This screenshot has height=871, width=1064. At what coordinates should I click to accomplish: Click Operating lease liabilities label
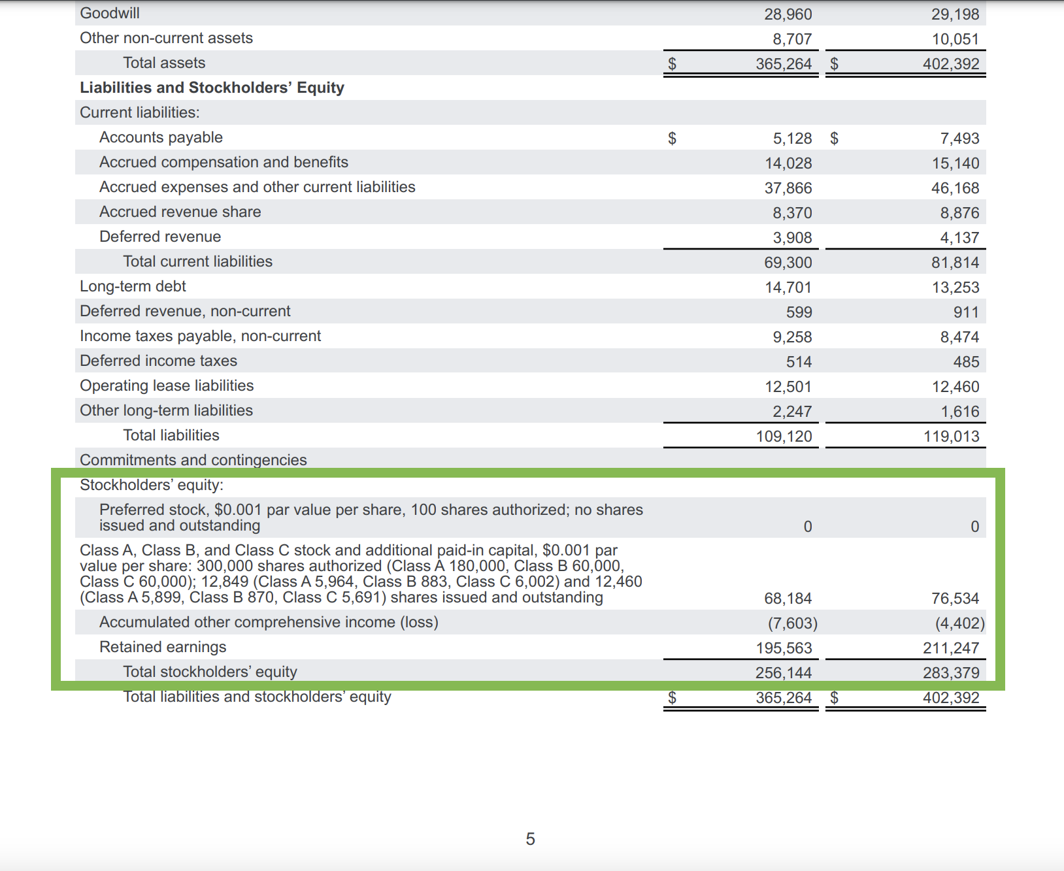[x=167, y=386]
